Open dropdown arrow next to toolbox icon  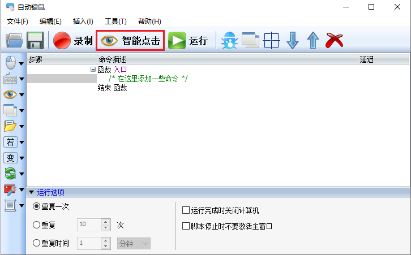[x=22, y=190]
